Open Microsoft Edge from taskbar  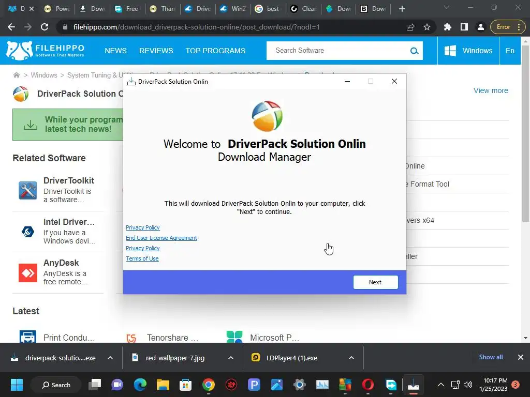(x=140, y=385)
